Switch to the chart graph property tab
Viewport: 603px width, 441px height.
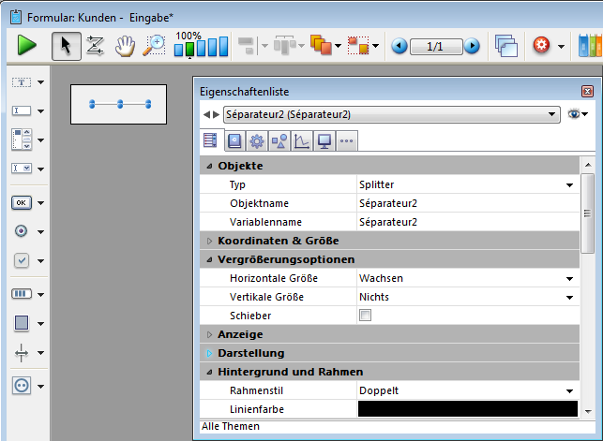[x=301, y=141]
